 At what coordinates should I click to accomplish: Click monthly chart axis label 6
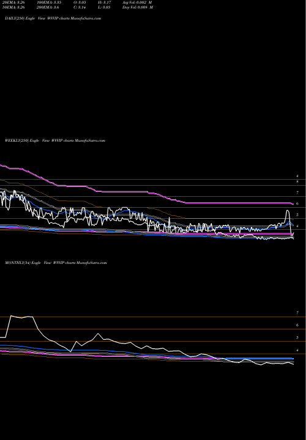coord(297,325)
